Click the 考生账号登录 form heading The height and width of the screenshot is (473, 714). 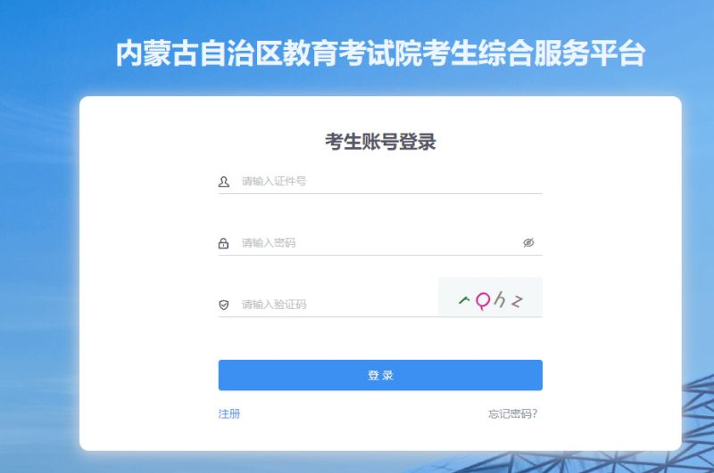click(x=380, y=142)
